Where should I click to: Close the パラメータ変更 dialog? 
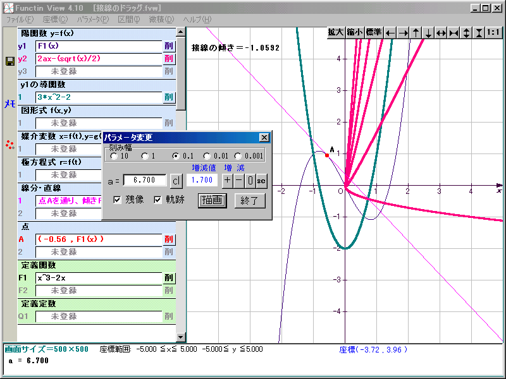coord(264,138)
